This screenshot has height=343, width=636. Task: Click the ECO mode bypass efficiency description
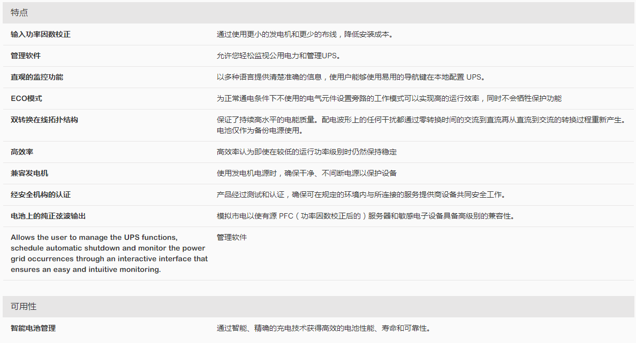(x=389, y=98)
